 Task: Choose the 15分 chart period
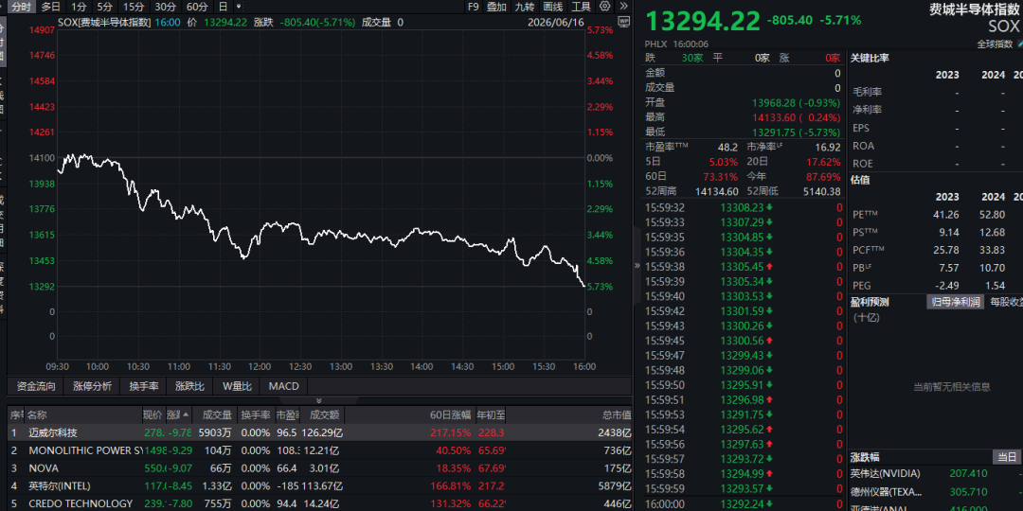point(134,7)
